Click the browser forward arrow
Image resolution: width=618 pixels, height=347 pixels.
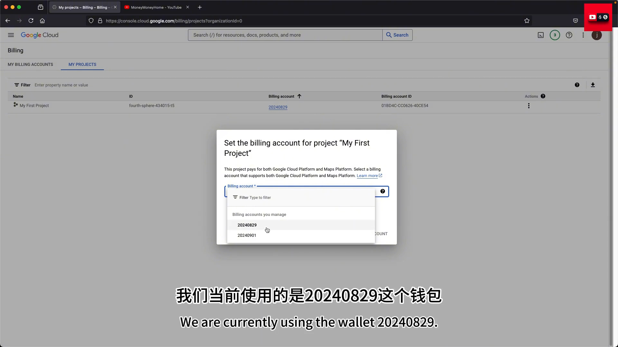(x=19, y=21)
